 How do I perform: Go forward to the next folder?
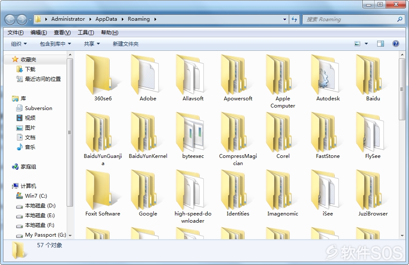(22, 19)
